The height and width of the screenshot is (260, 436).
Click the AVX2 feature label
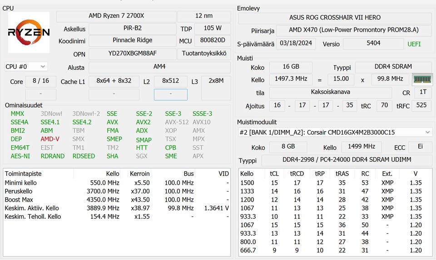pyautogui.click(x=143, y=122)
